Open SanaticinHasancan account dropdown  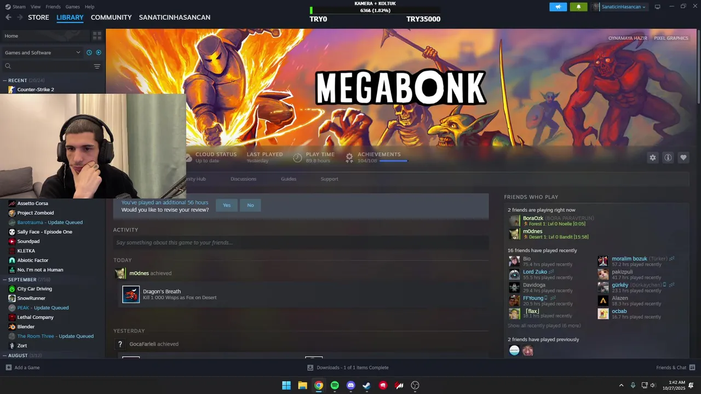619,7
